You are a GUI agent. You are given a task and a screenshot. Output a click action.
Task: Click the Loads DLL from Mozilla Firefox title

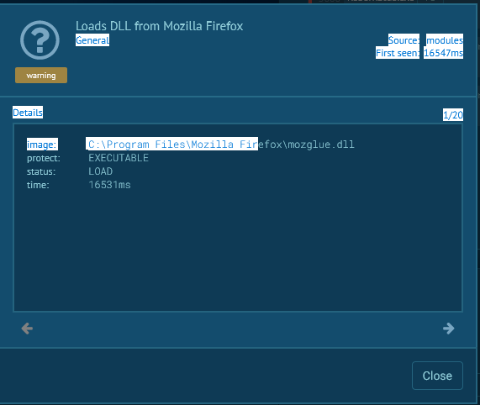(159, 26)
